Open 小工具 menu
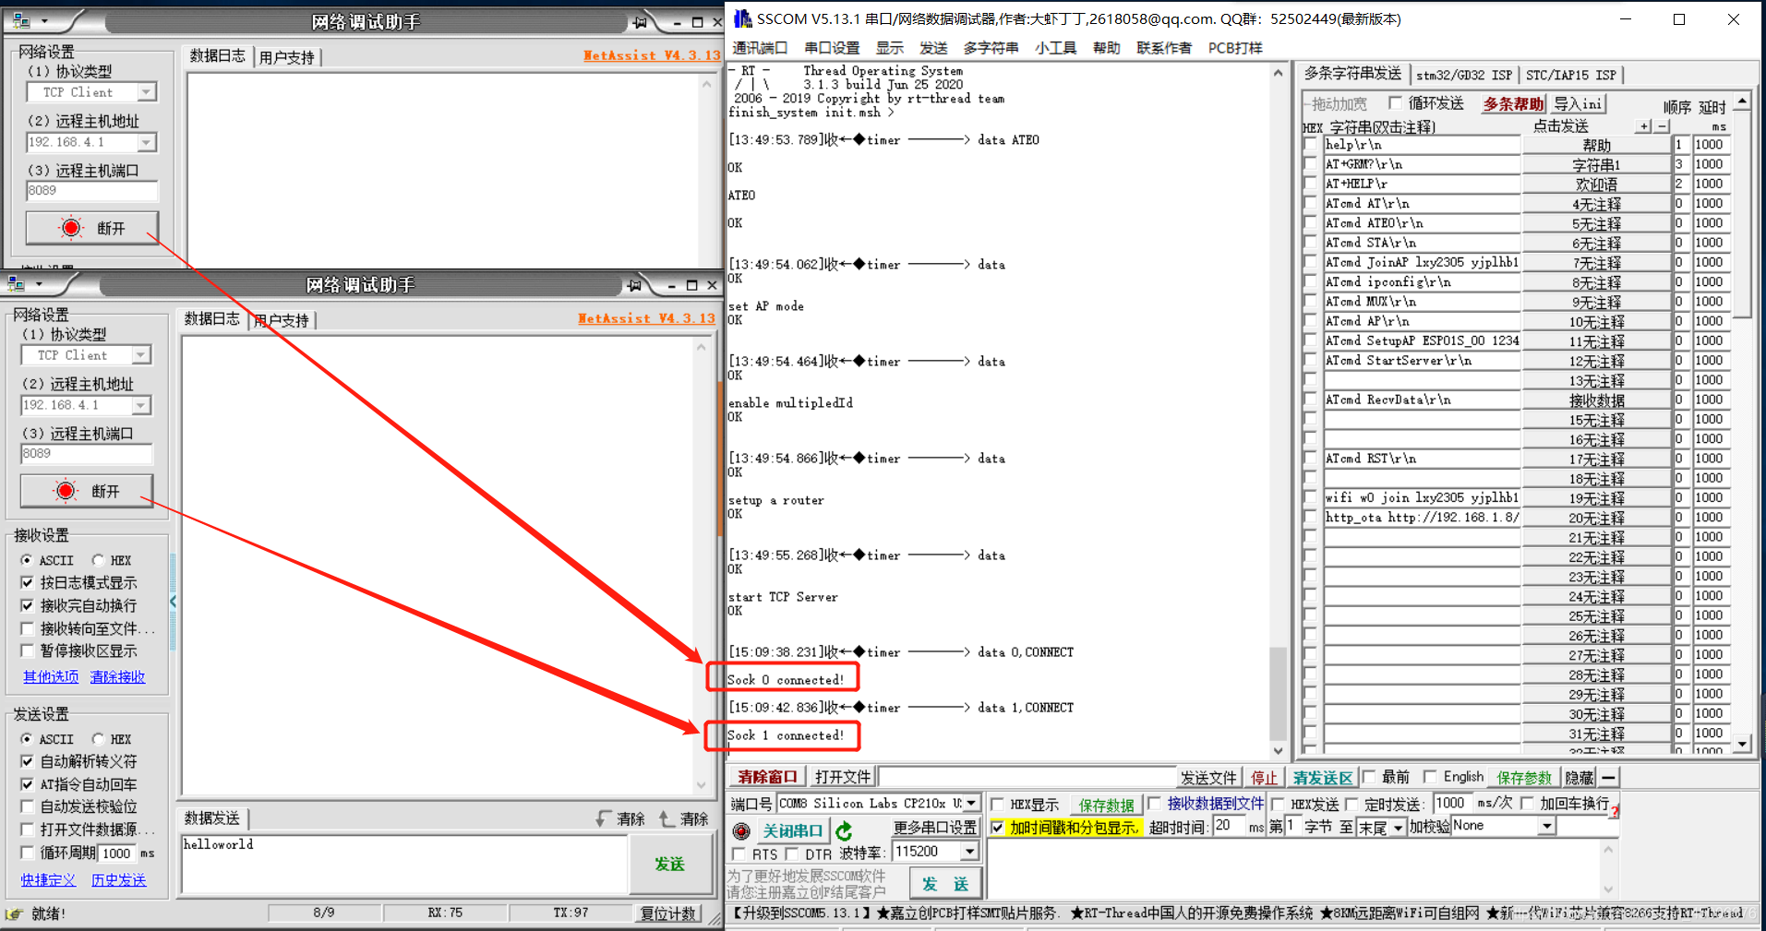 [x=1056, y=48]
